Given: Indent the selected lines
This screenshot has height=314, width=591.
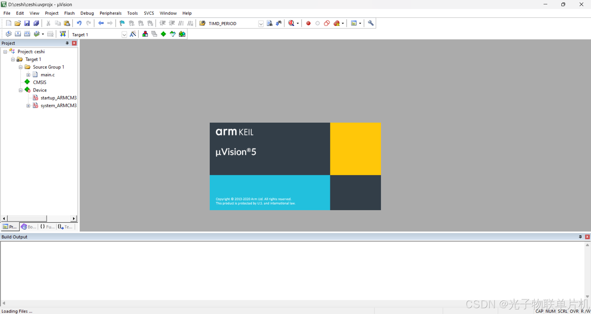Looking at the screenshot, I should coord(163,23).
